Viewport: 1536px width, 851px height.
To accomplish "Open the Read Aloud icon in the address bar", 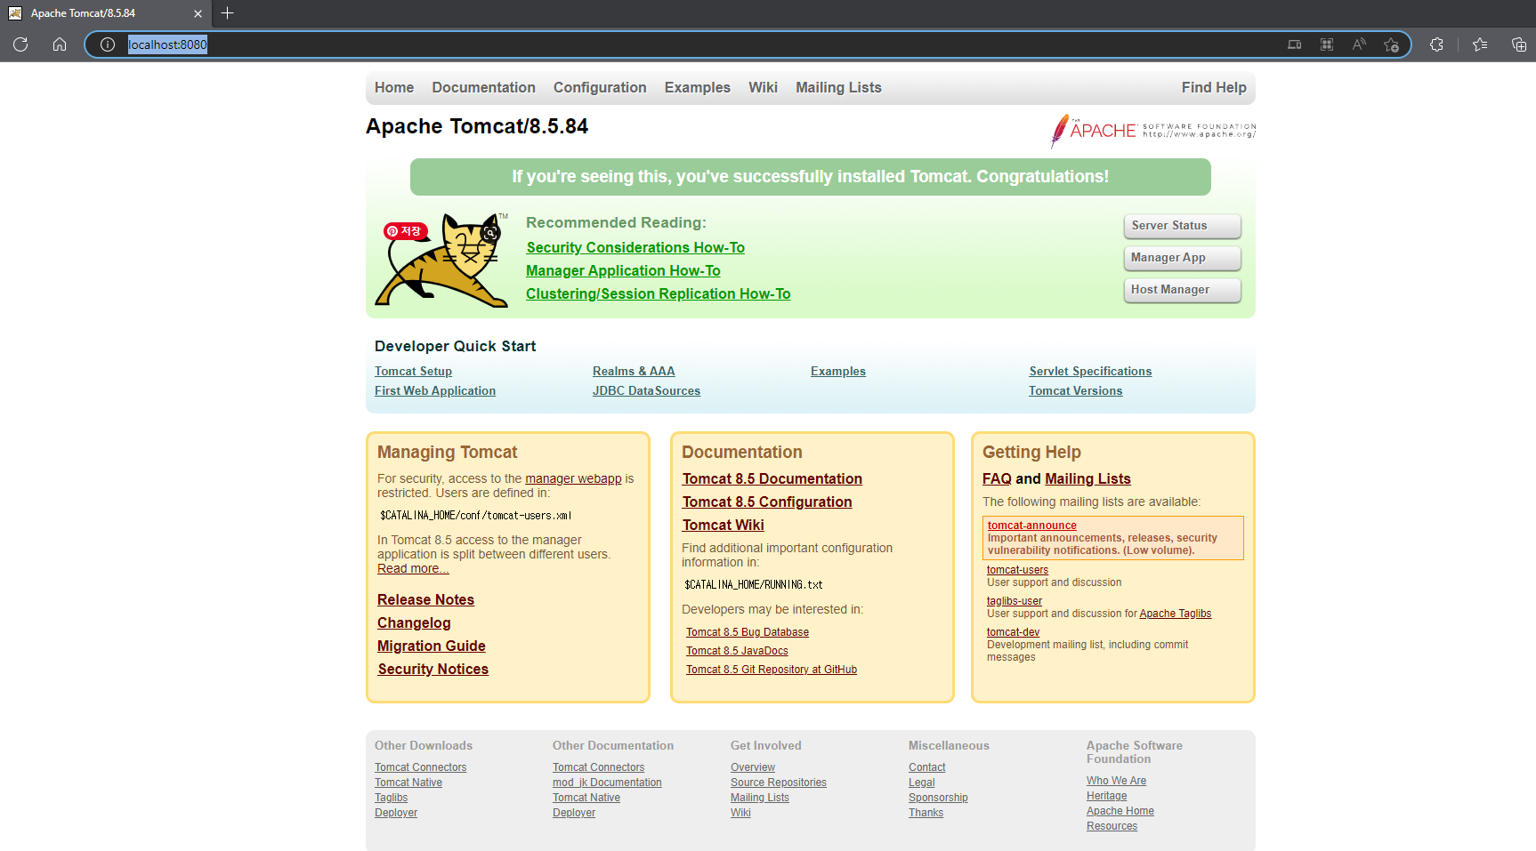I will click(x=1359, y=44).
